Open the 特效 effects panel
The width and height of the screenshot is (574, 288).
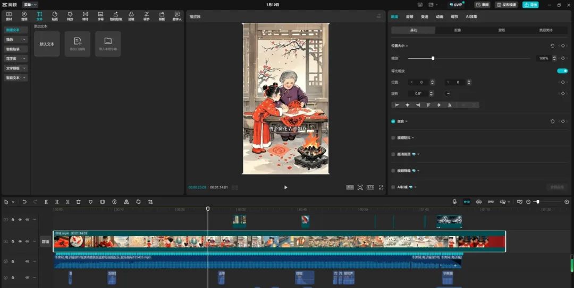[70, 16]
